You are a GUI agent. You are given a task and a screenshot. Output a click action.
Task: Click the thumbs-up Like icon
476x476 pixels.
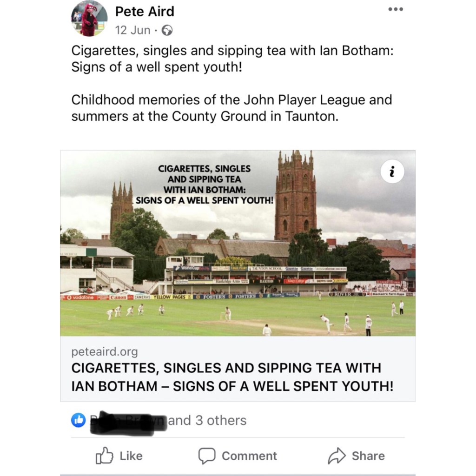coord(104,456)
